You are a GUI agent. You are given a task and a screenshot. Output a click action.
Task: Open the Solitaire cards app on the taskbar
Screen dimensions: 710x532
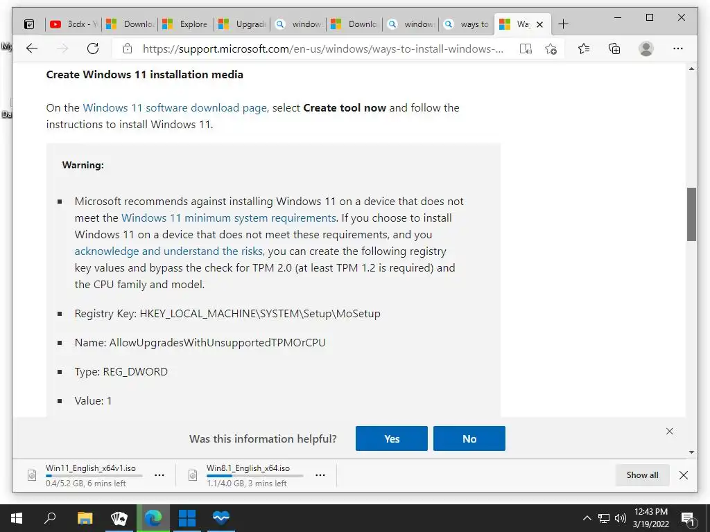[x=119, y=518]
